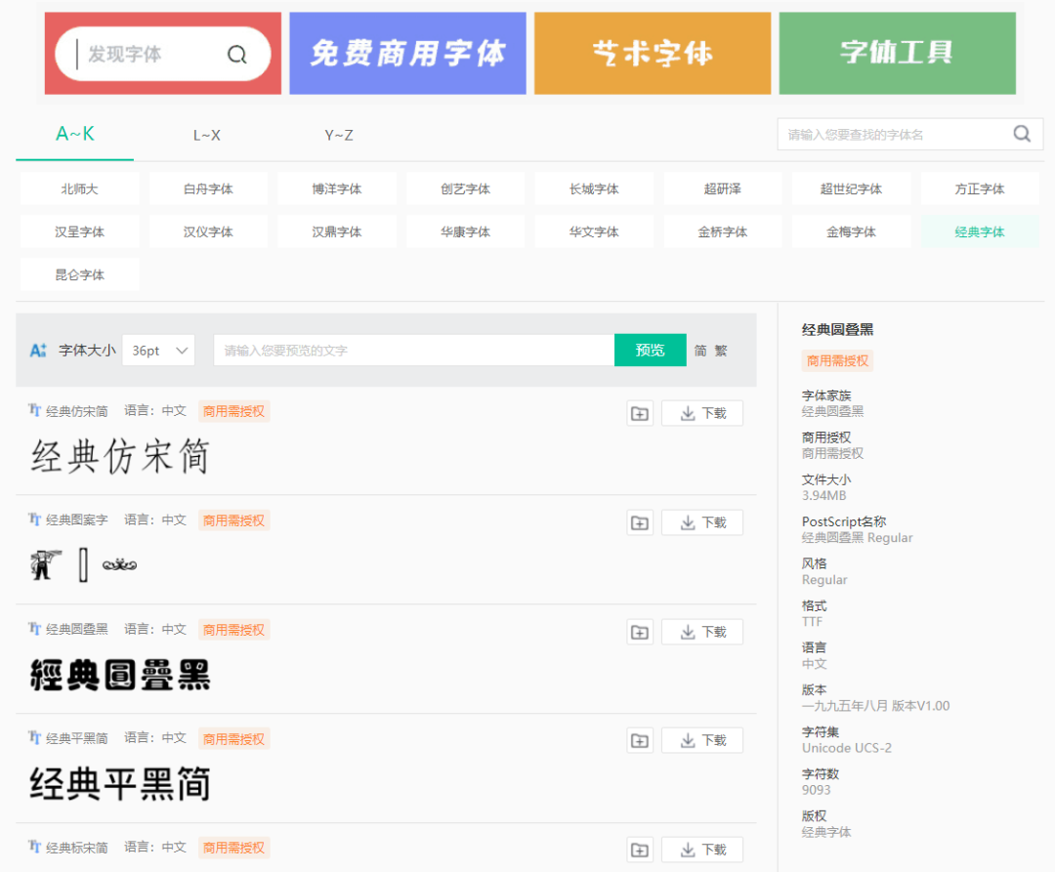Filter by 白舟字体 foundry
1055x872 pixels.
[x=209, y=188]
